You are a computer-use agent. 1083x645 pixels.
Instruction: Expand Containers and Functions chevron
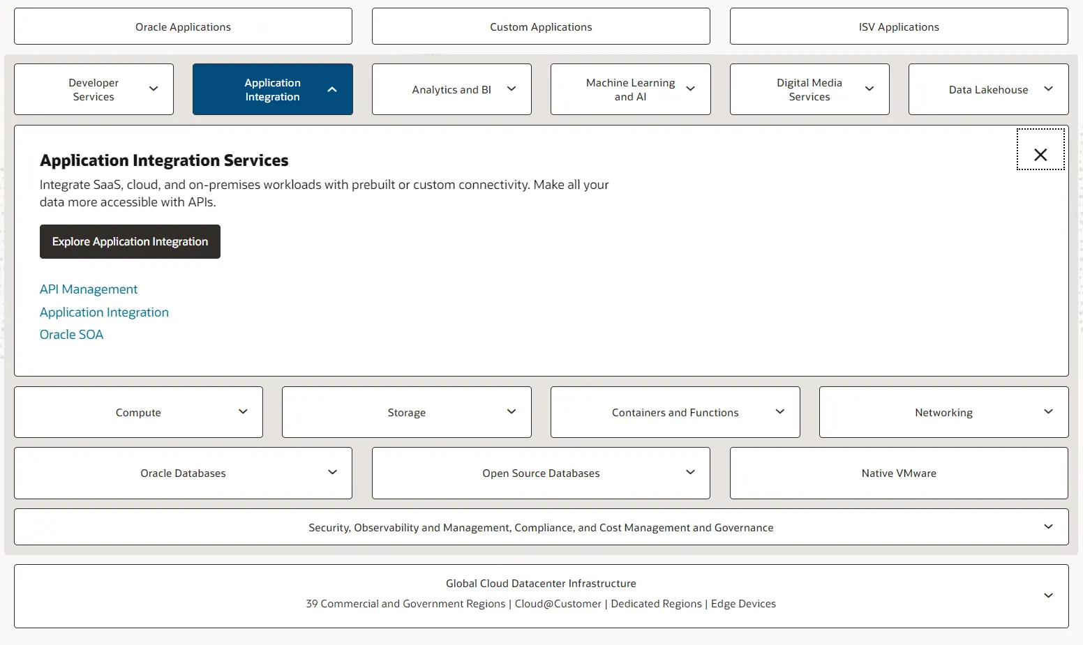(780, 412)
